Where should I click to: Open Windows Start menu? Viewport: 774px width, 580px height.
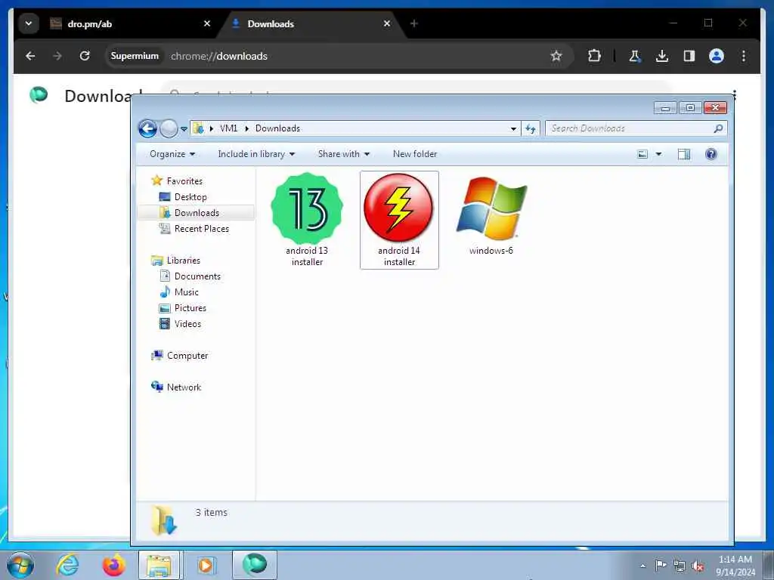point(20,565)
